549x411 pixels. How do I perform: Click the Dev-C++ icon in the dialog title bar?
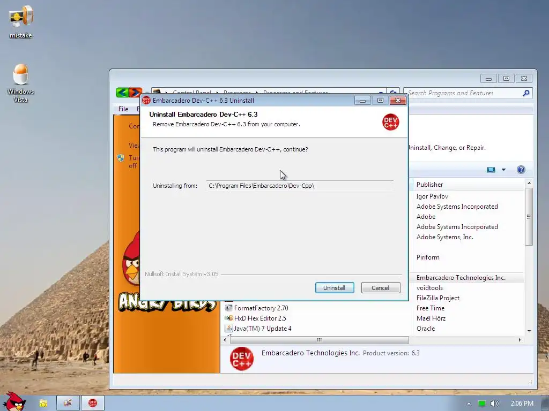(x=146, y=100)
